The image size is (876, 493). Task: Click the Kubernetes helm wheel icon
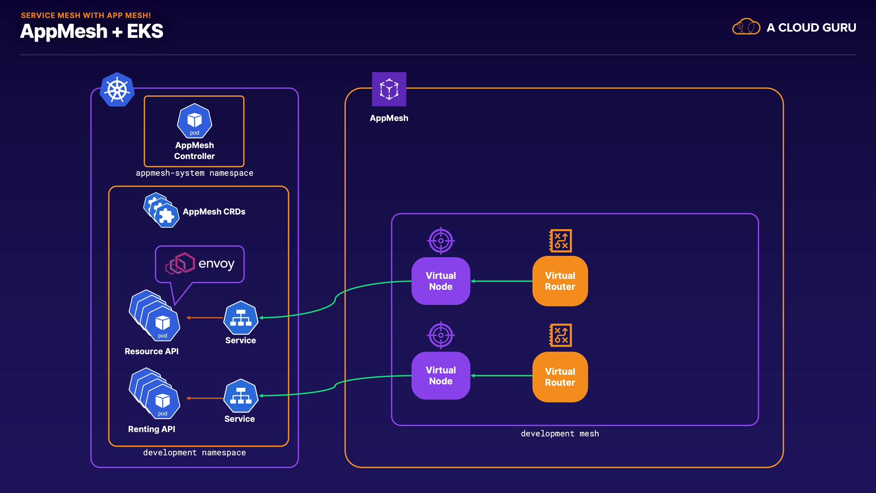(x=117, y=89)
